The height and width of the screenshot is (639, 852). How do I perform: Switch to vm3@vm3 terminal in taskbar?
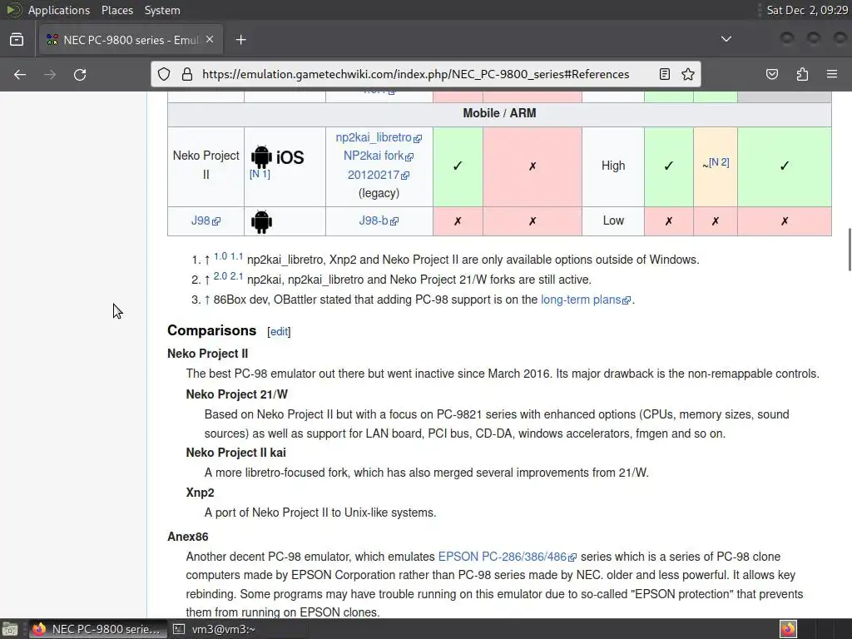point(215,629)
